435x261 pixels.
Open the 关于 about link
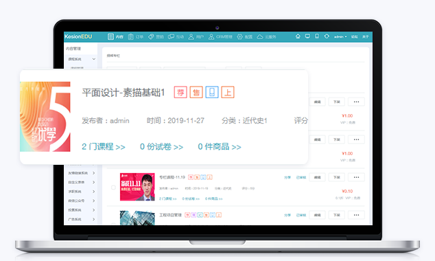coord(366,36)
